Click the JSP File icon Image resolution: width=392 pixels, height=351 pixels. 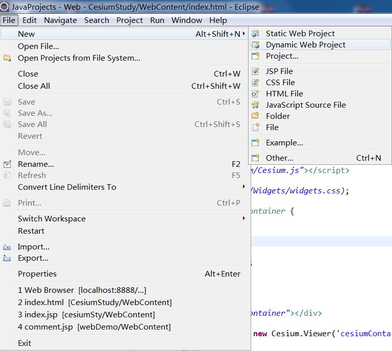click(255, 71)
